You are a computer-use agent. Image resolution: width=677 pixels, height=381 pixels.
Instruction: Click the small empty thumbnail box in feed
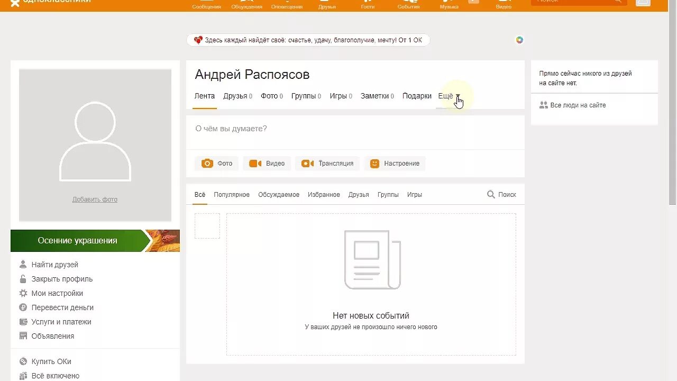[x=207, y=226]
